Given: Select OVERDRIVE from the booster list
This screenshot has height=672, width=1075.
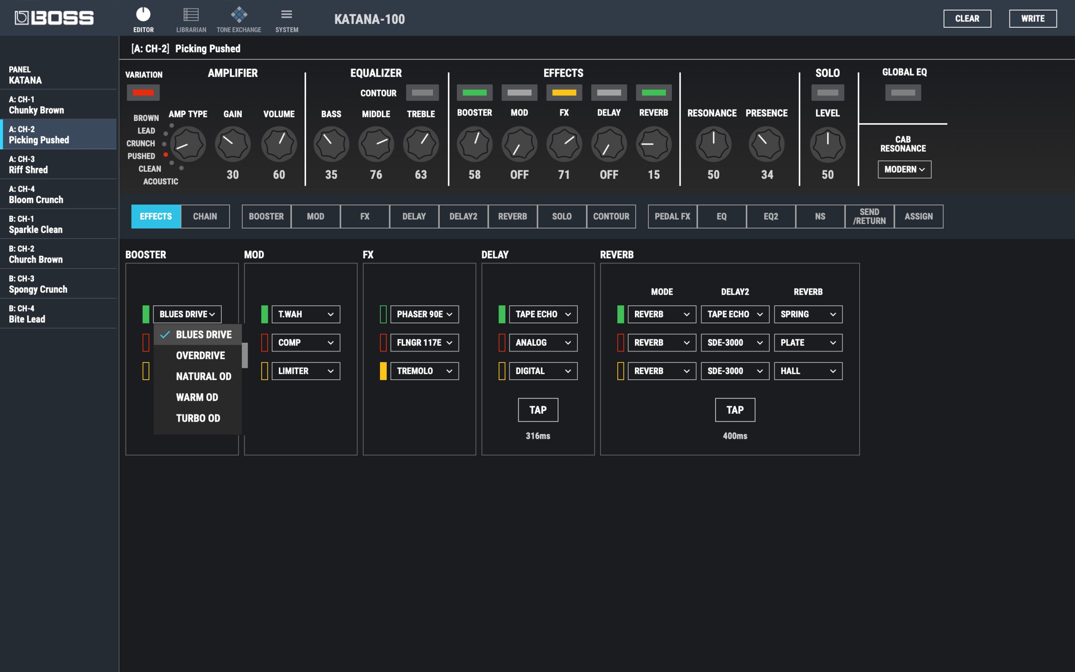Looking at the screenshot, I should coord(198,356).
